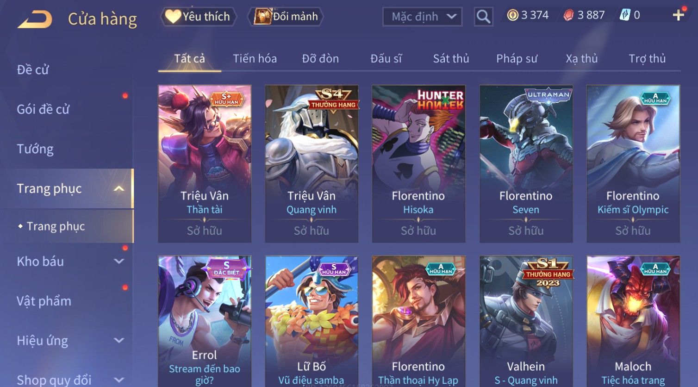Open the Mặc định sort dropdown

422,17
